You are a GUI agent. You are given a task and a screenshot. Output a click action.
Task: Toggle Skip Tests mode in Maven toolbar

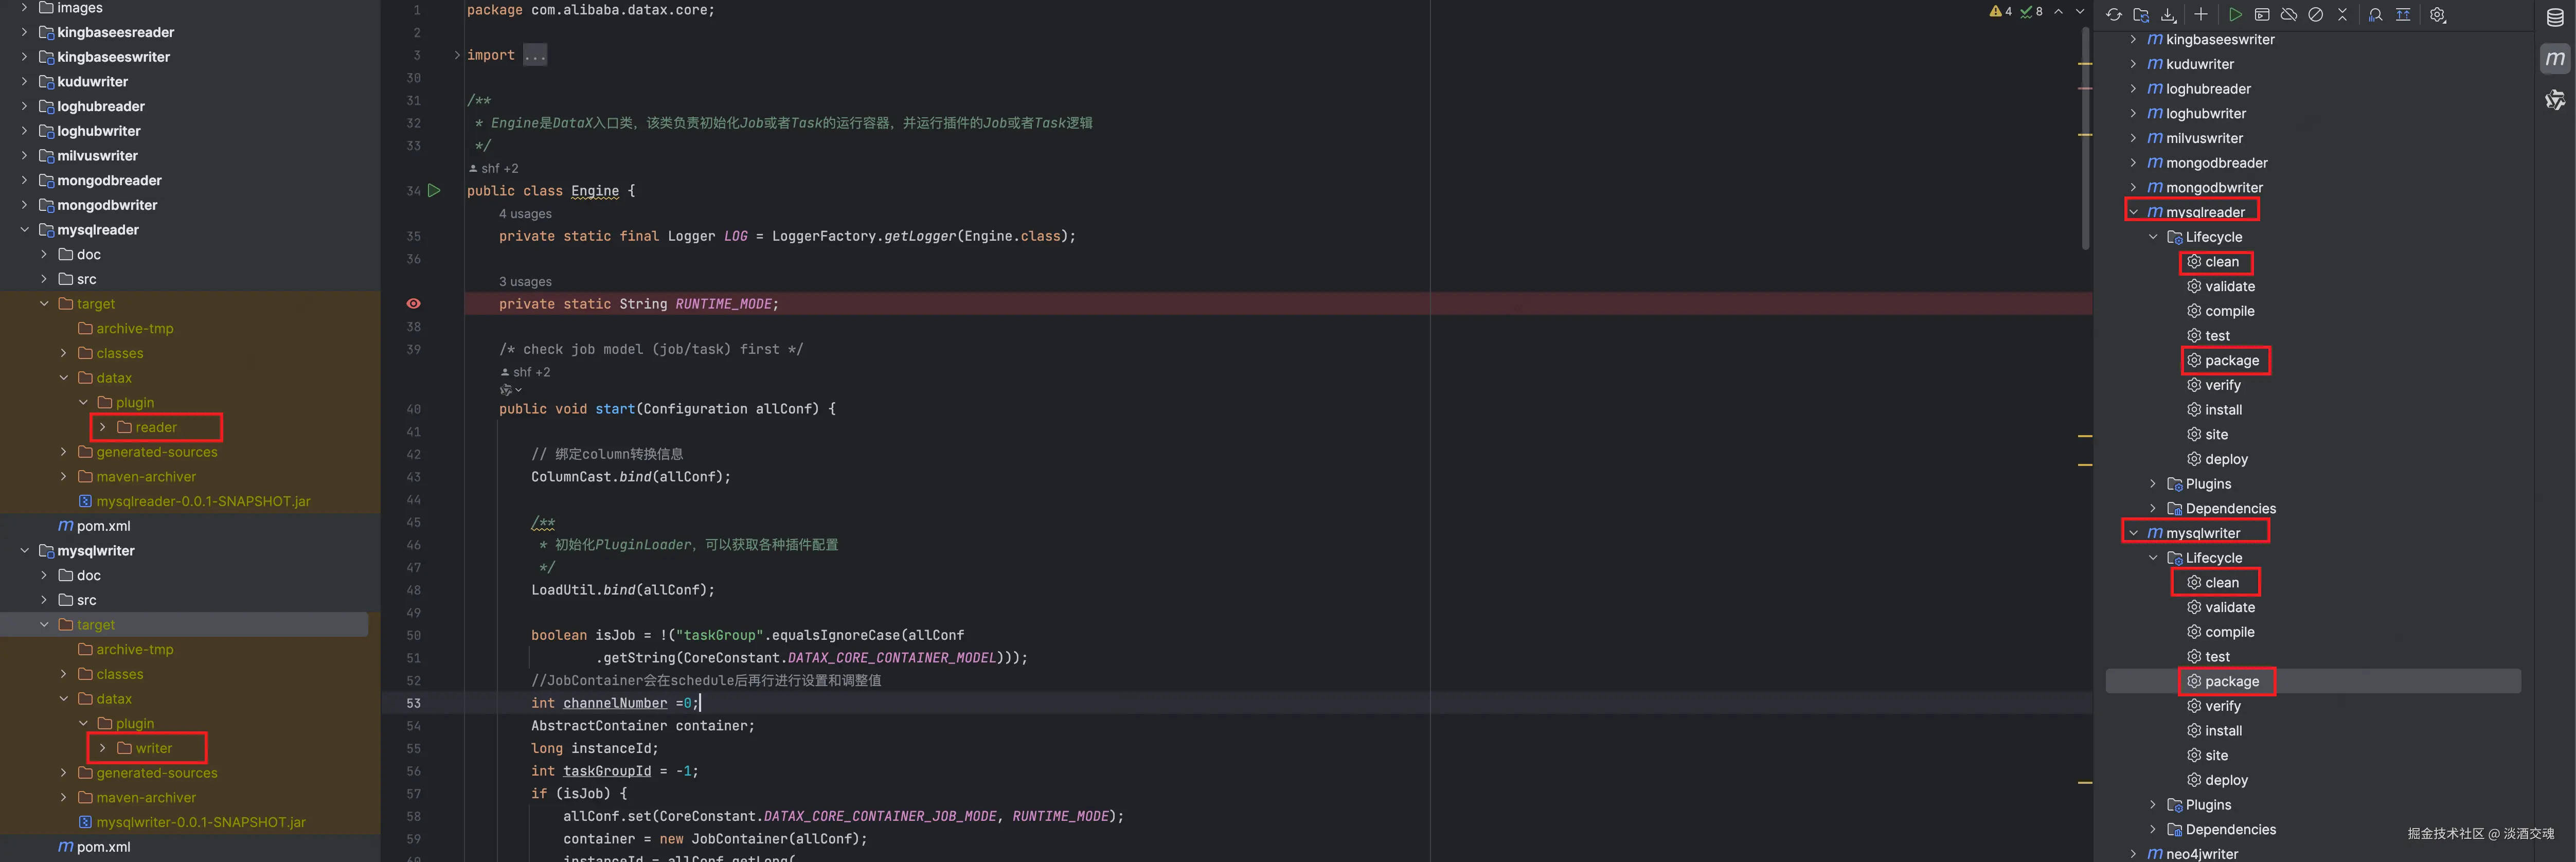[x=2316, y=14]
